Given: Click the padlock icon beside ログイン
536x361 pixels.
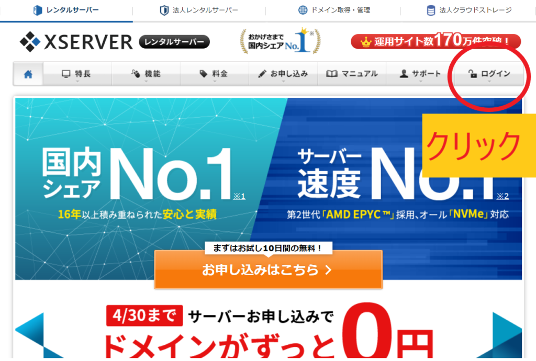Looking at the screenshot, I should click(473, 73).
